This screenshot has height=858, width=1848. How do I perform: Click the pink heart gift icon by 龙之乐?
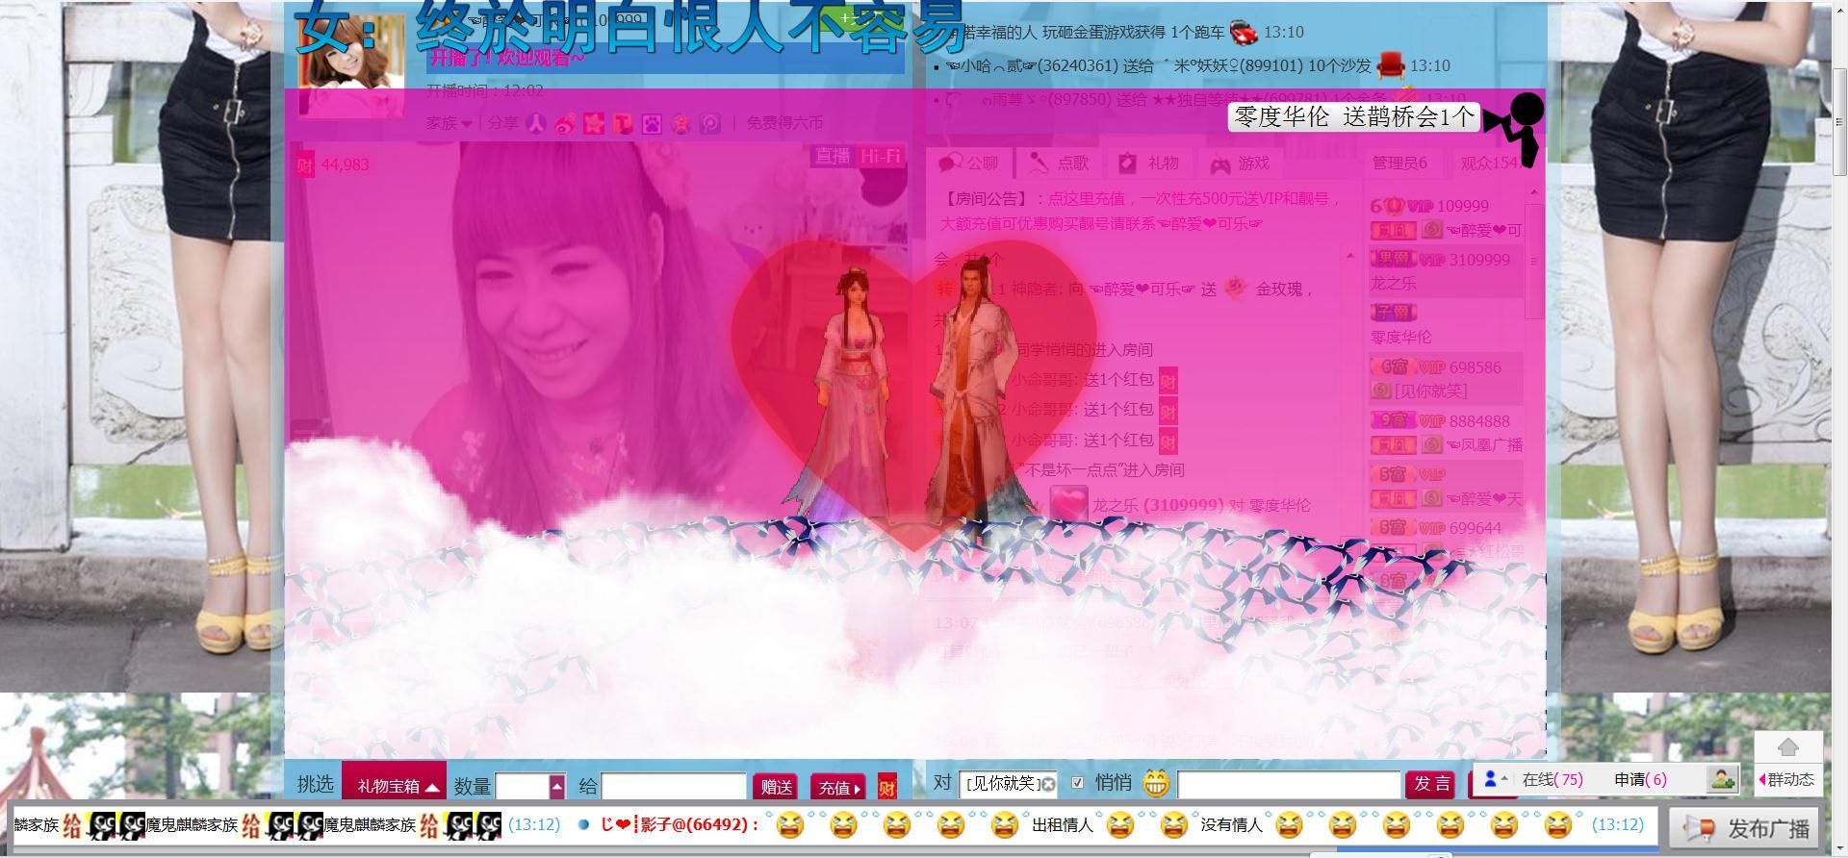(1067, 503)
